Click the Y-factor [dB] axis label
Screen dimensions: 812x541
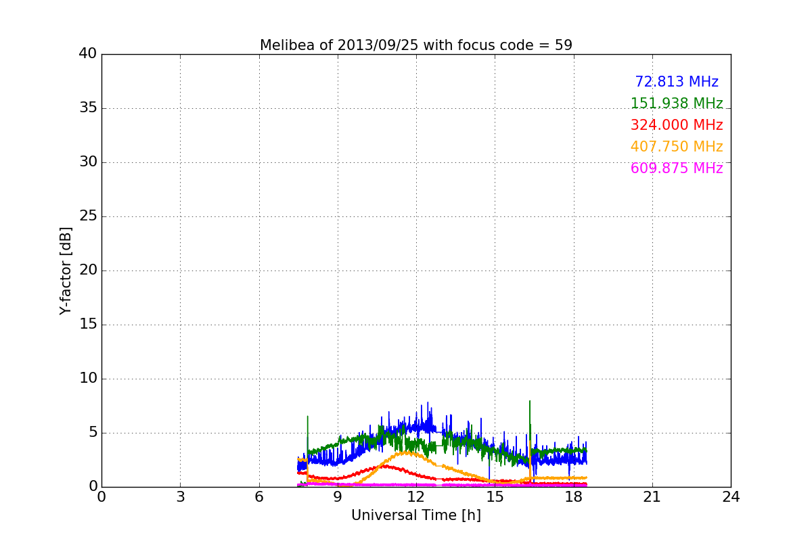click(x=66, y=270)
